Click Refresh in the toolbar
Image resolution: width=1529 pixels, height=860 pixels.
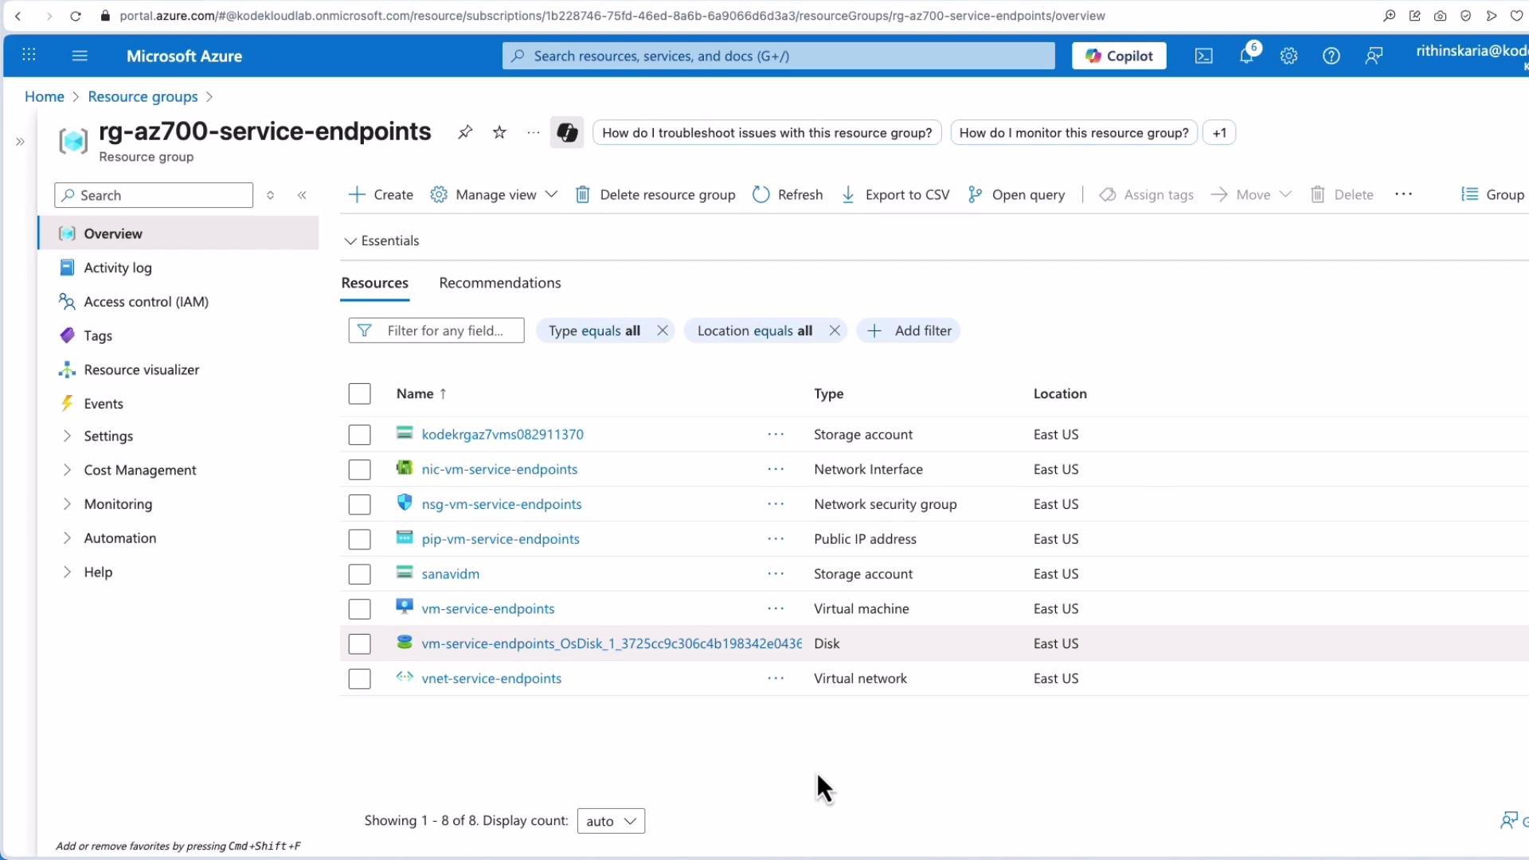(x=788, y=194)
